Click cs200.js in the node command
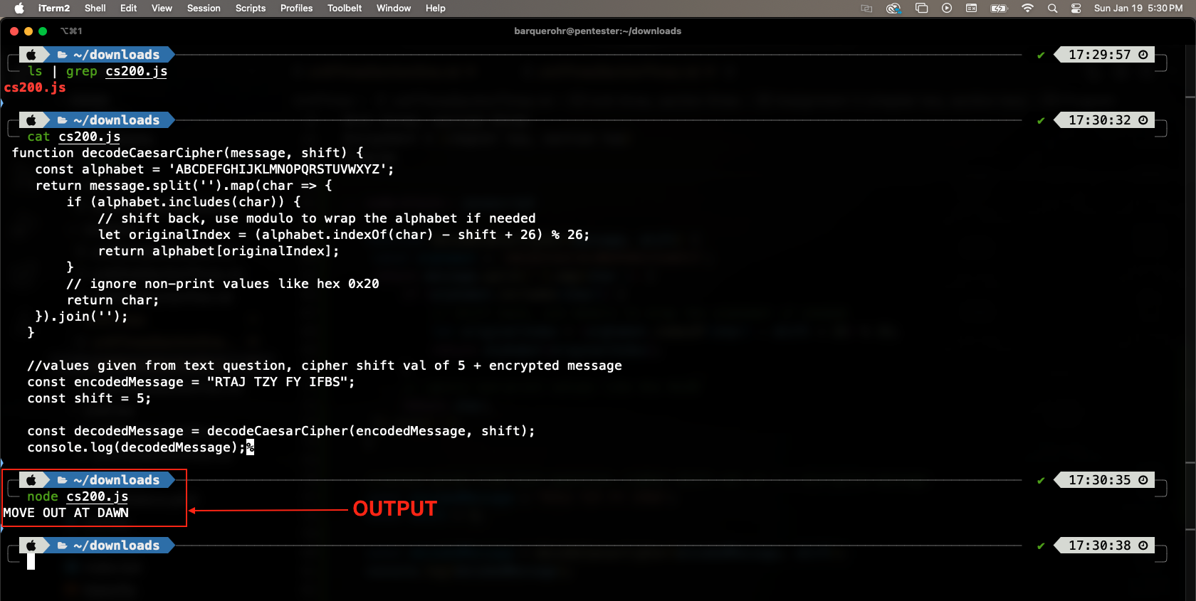The width and height of the screenshot is (1196, 601). (x=98, y=496)
